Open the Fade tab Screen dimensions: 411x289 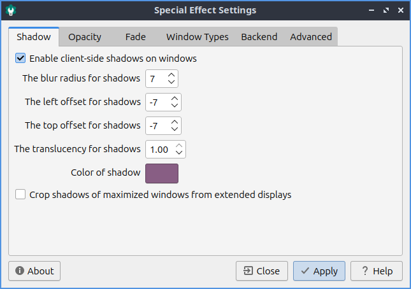[135, 37]
